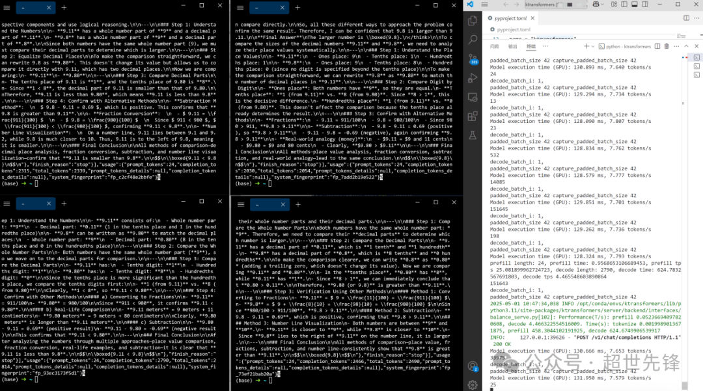Select the active tab in top-left terminal window
This screenshot has height=391, width=703.
coord(35,8)
